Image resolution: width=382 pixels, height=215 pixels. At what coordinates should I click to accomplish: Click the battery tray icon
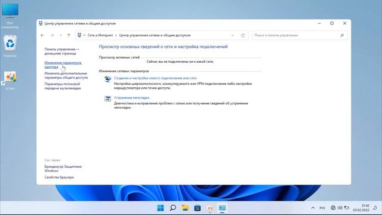(x=346, y=208)
